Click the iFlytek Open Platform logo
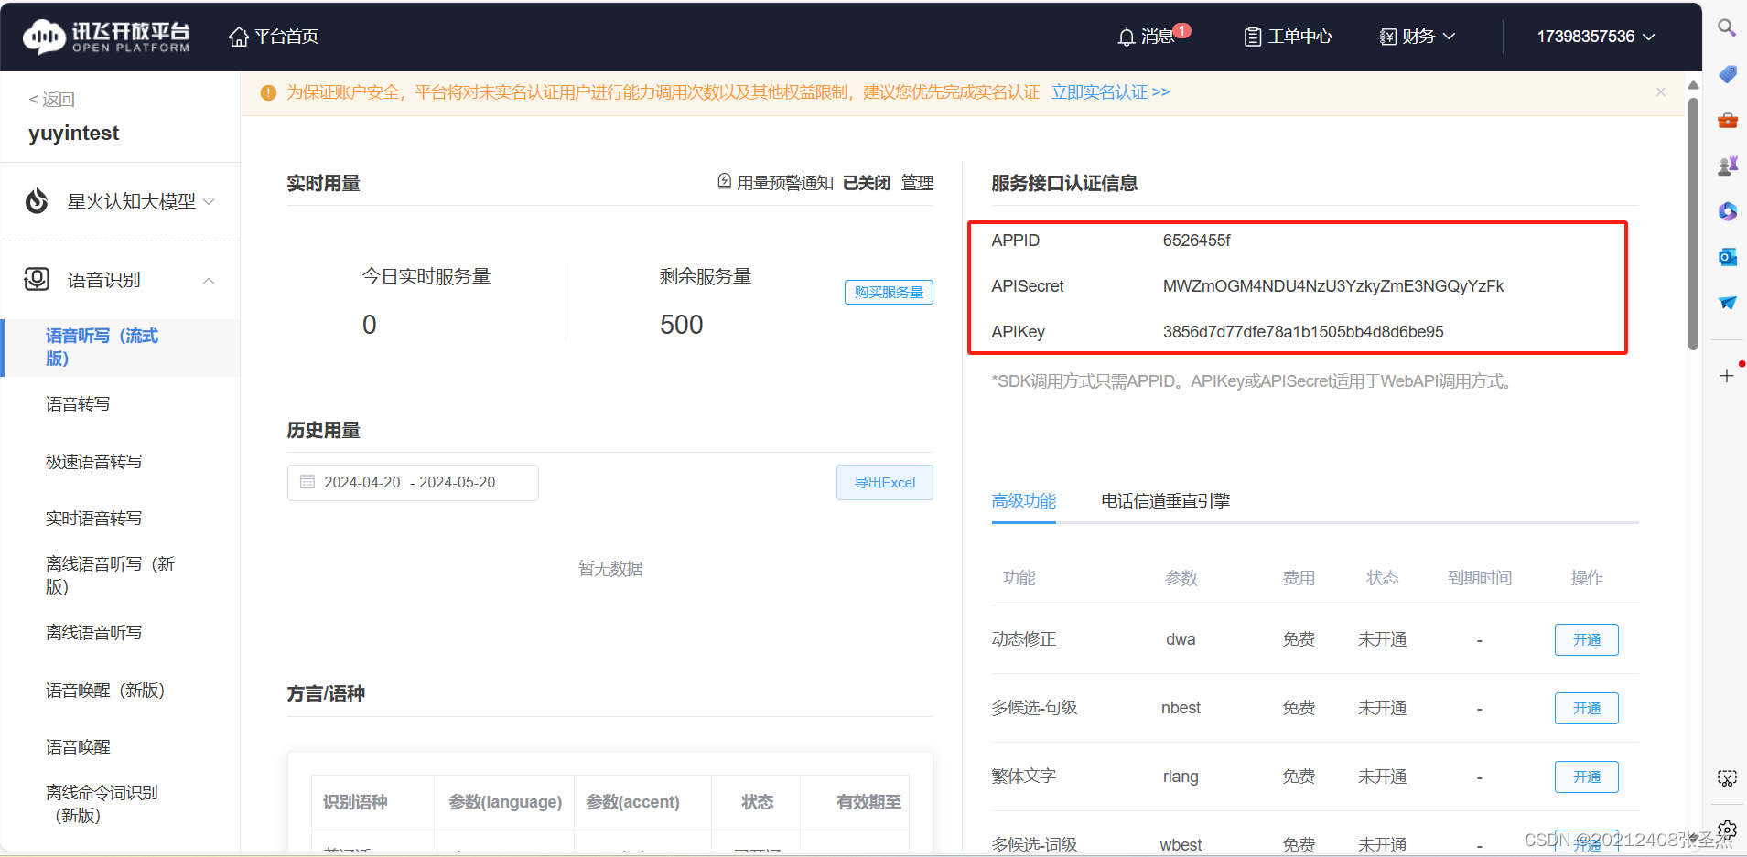Image resolution: width=1747 pixels, height=857 pixels. (x=106, y=37)
